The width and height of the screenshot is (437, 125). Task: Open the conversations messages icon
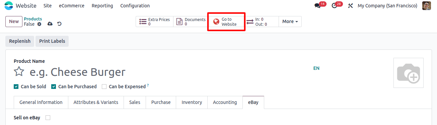[317, 6]
